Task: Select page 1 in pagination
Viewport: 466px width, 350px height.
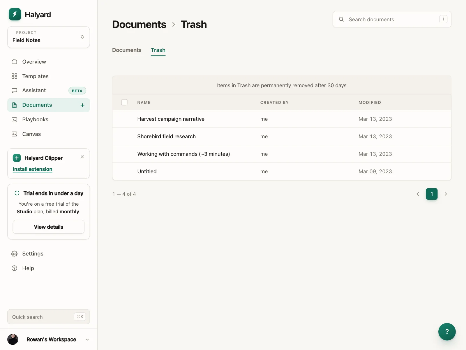Action: 432,194
